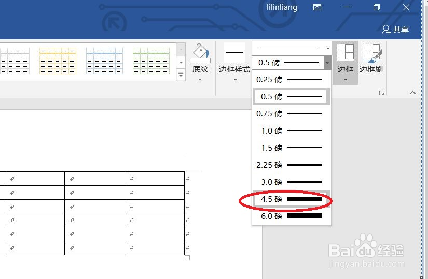Screen dimensions: 428x279
Task: Click the Border Styles (边框样式) icon
Action: (x=234, y=52)
